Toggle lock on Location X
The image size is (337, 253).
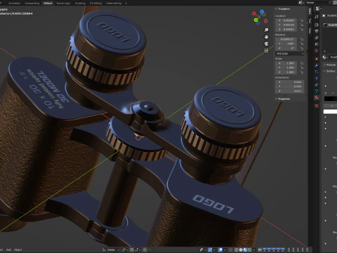pos(302,20)
